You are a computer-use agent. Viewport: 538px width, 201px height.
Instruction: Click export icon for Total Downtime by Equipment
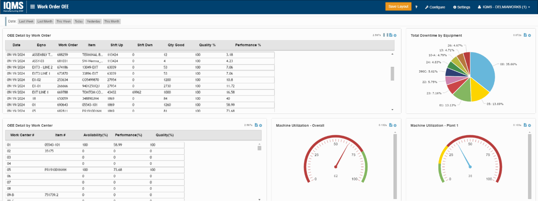click(525, 35)
